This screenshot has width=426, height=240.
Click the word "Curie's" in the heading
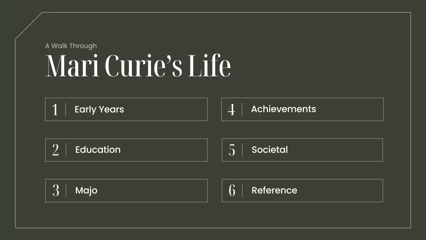point(143,66)
